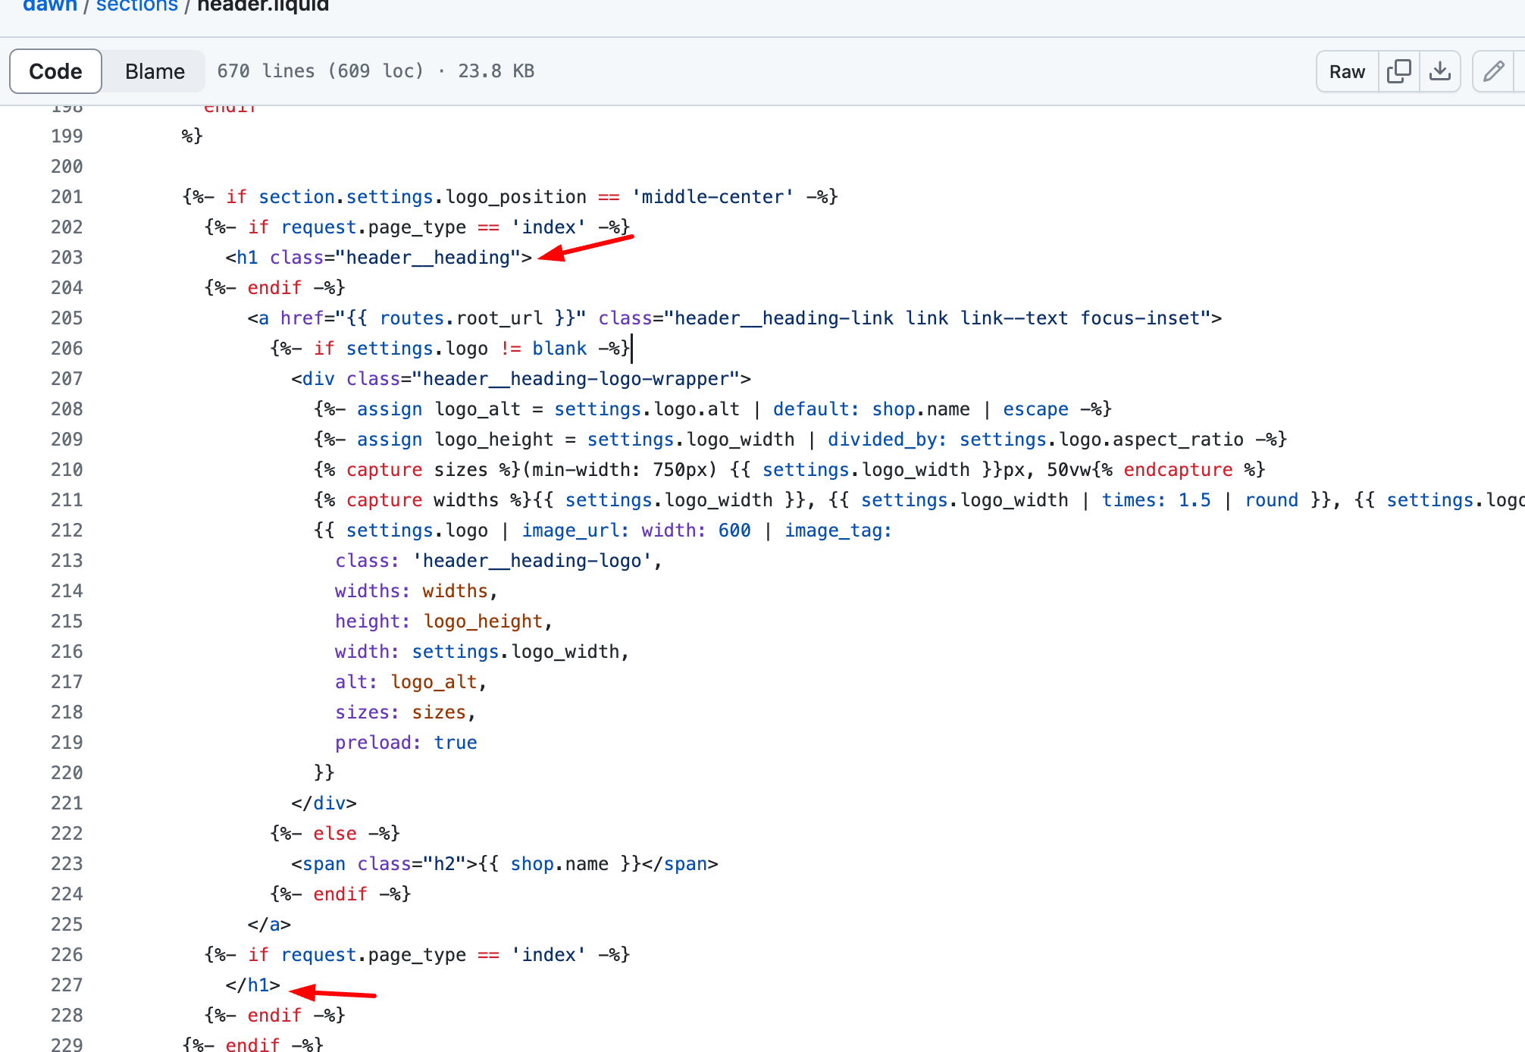The image size is (1525, 1052).
Task: Open the Raw file view
Action: tap(1347, 71)
